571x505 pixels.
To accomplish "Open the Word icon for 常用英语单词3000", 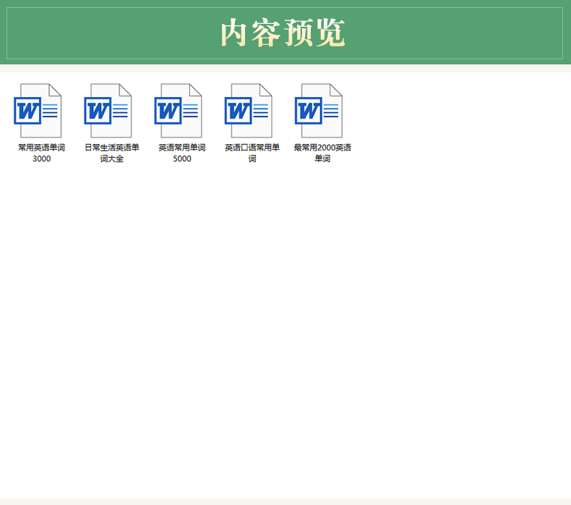I will (x=38, y=111).
